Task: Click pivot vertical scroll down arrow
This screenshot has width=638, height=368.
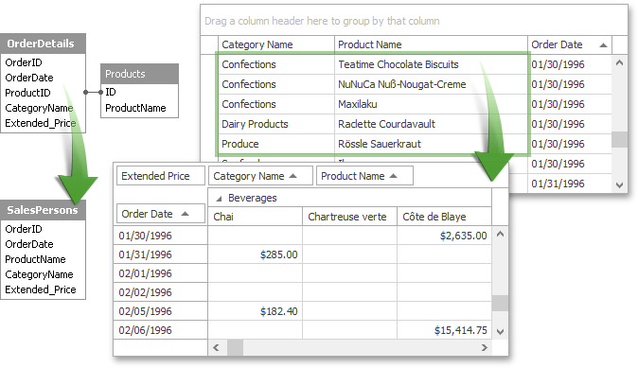Action: tap(500, 332)
